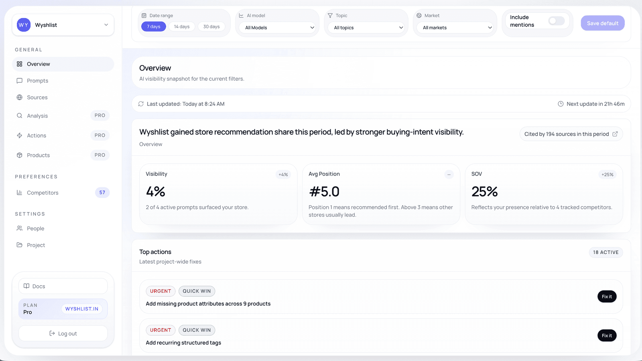Click the Project folder icon
The image size is (642, 361).
[19, 245]
